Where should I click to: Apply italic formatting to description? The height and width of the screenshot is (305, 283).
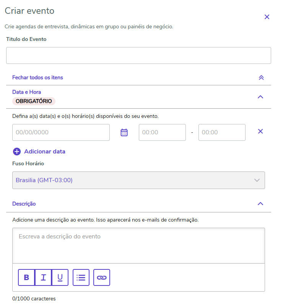click(43, 277)
